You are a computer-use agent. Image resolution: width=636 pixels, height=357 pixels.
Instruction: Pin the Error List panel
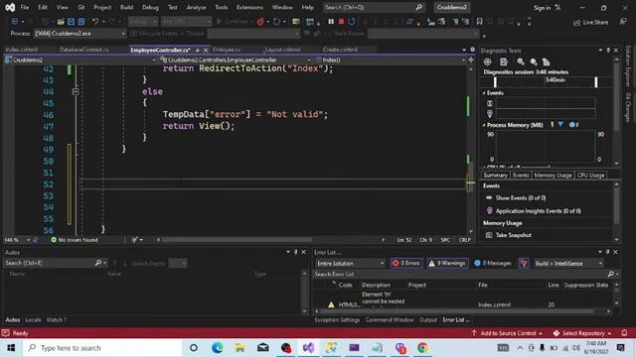(x=607, y=252)
